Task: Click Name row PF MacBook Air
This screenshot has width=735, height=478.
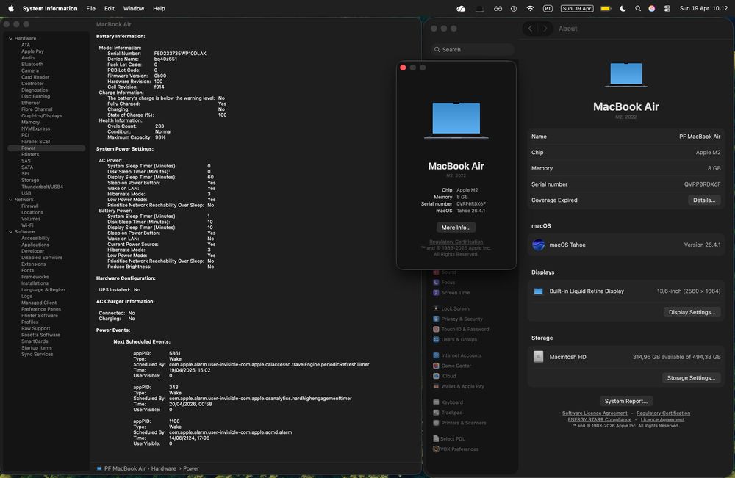Action: click(x=625, y=137)
